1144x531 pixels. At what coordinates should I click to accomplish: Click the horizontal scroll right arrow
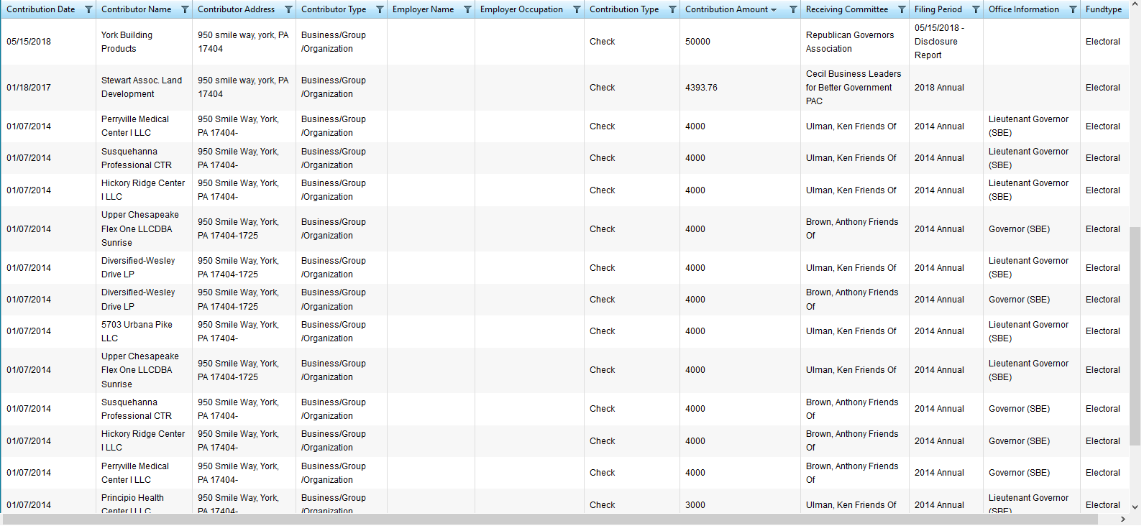point(1123,520)
